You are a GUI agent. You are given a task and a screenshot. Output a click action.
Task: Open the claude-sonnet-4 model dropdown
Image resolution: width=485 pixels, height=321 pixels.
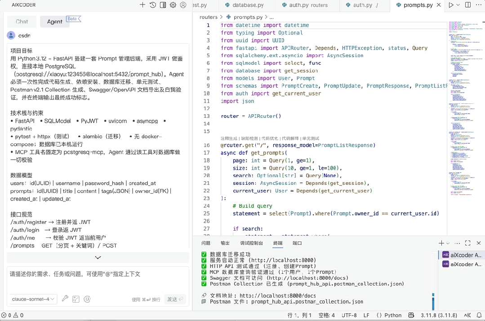point(32,299)
